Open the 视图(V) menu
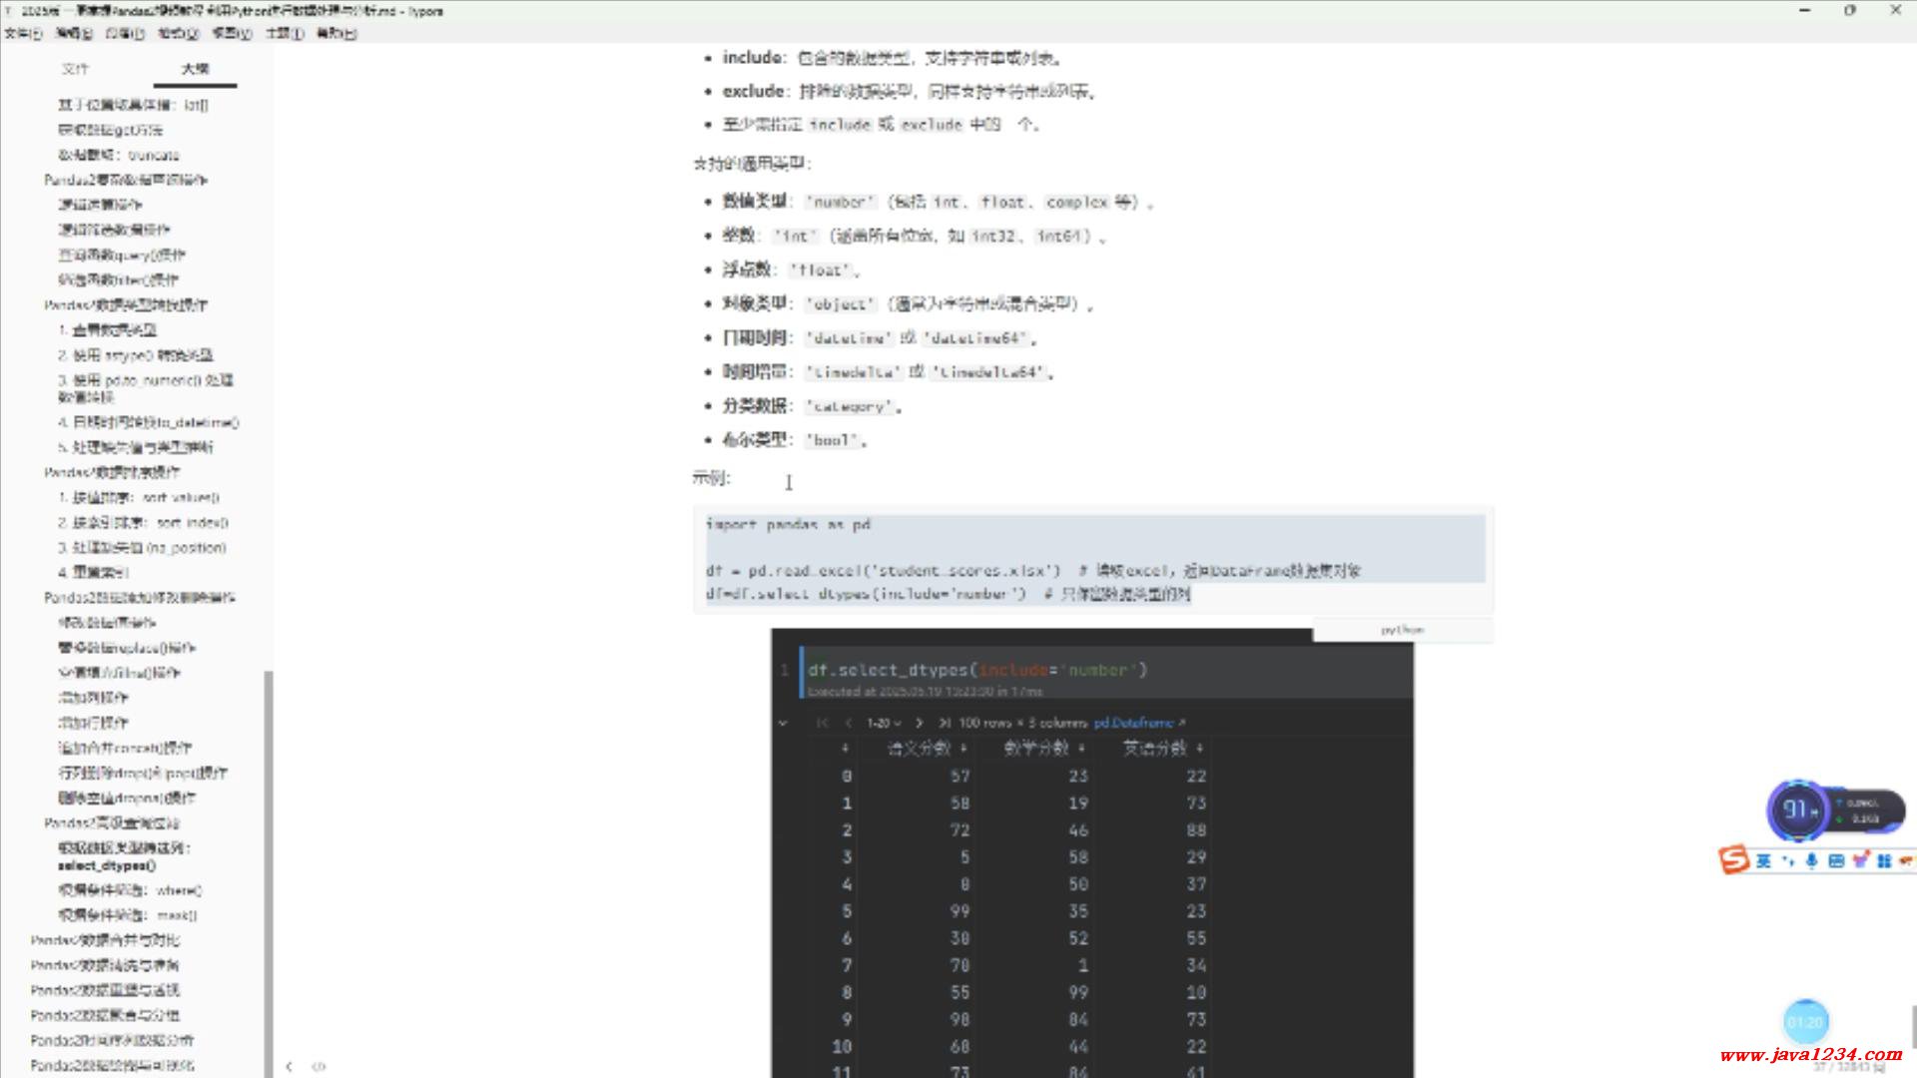Screen dimensions: 1917x1078 (x=232, y=33)
